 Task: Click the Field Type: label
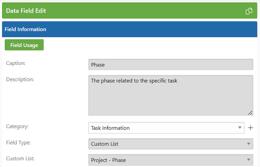(x=18, y=142)
